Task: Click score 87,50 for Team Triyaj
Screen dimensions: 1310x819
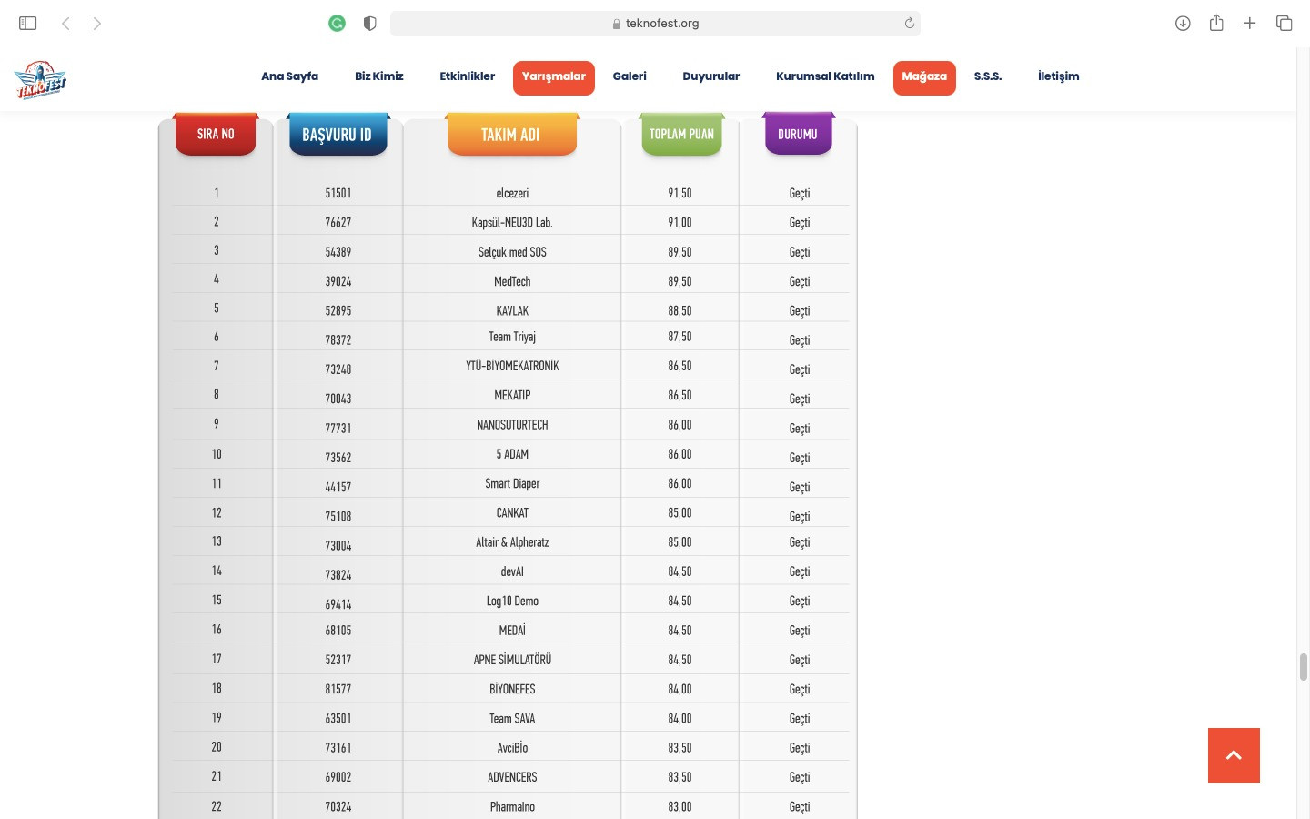Action: click(680, 337)
